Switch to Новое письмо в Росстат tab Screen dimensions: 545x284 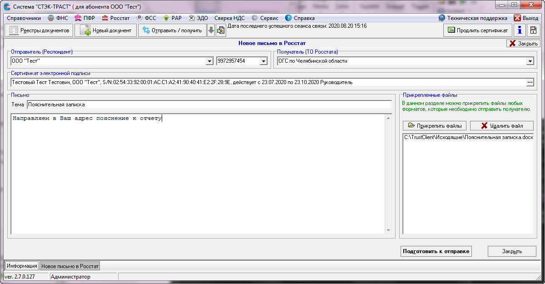69,266
